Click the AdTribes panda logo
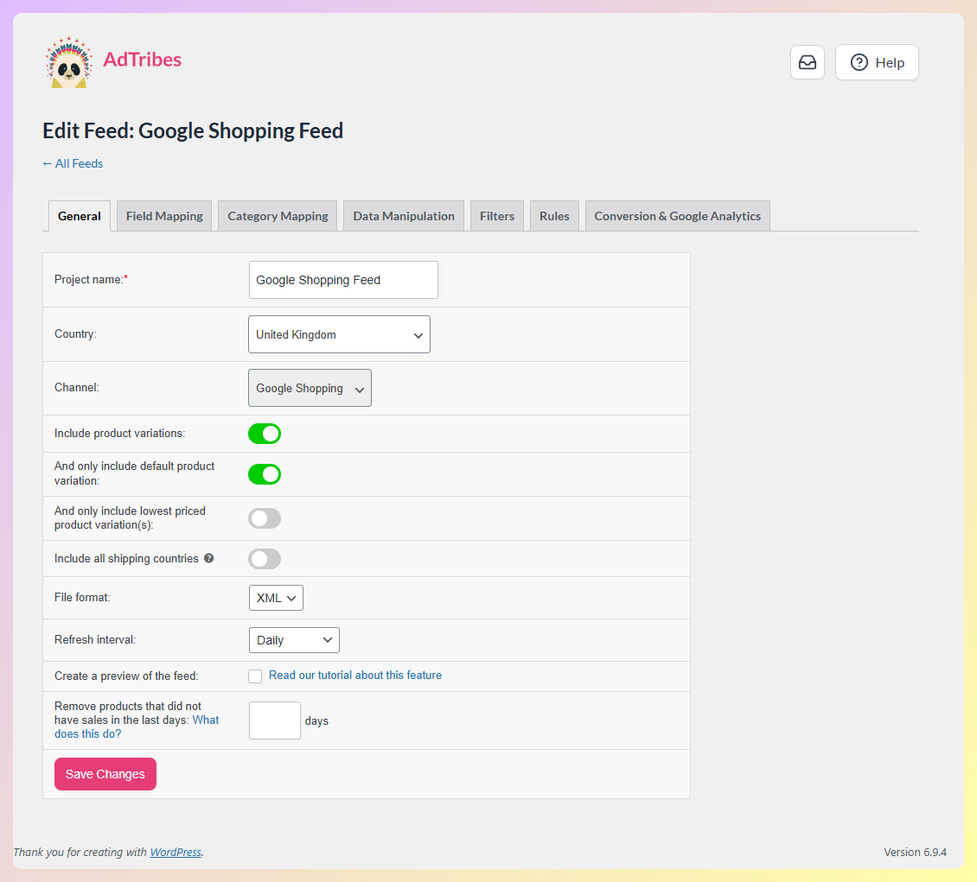This screenshot has height=882, width=977. (69, 61)
